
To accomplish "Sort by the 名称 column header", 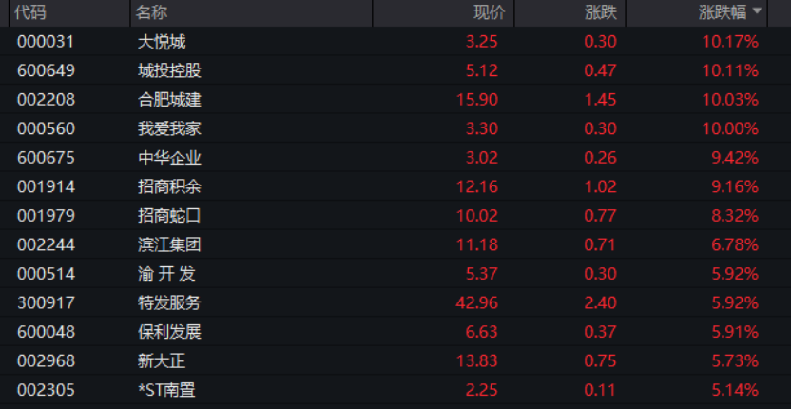I will (x=150, y=12).
